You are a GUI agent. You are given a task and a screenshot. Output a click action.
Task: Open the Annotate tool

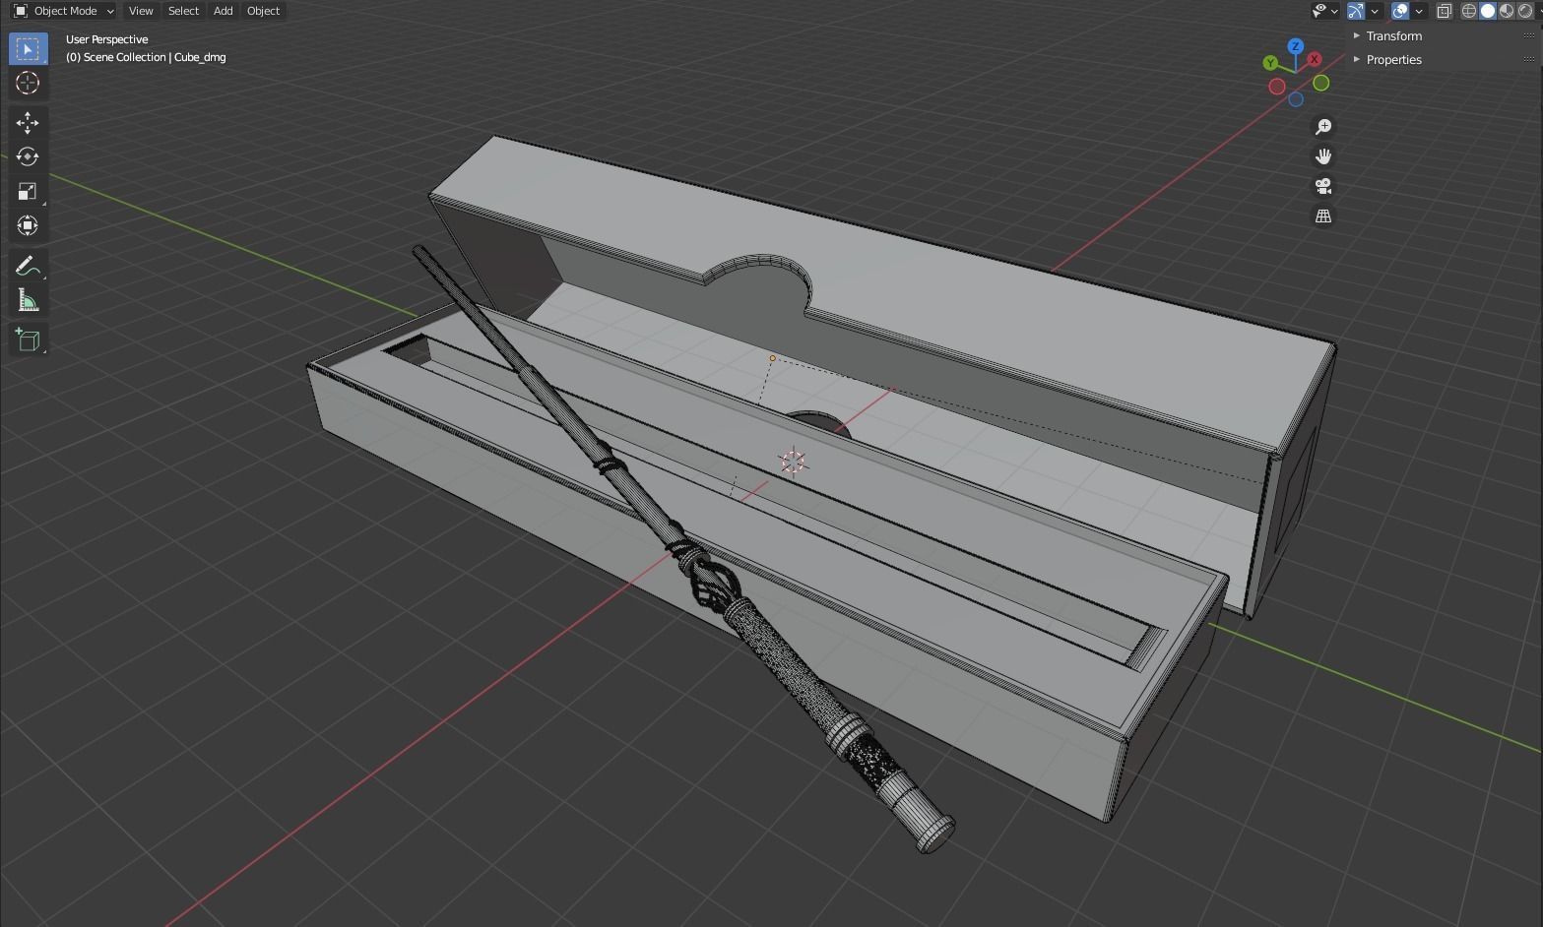click(28, 265)
